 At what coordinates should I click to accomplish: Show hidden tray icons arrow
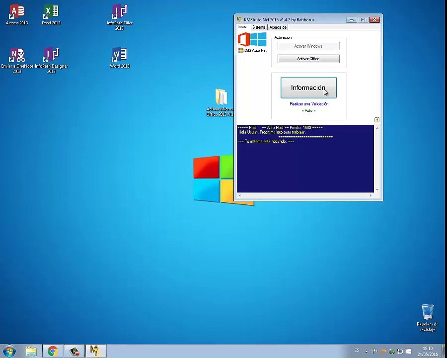pyautogui.click(x=367, y=352)
